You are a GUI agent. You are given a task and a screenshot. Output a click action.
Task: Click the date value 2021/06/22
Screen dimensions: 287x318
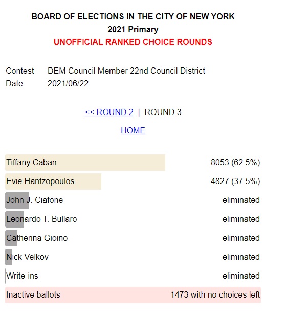click(x=68, y=83)
